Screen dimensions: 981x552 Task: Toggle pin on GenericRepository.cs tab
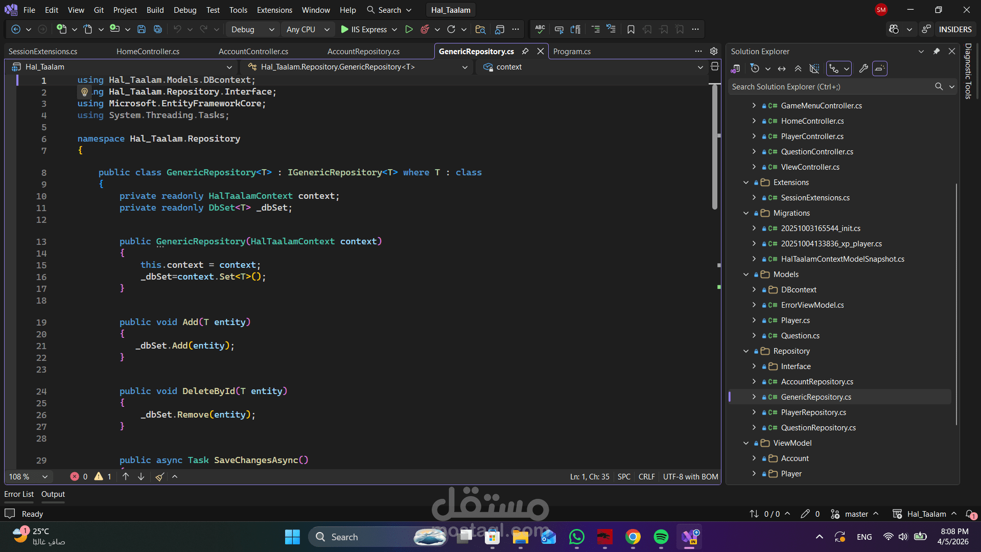(525, 51)
